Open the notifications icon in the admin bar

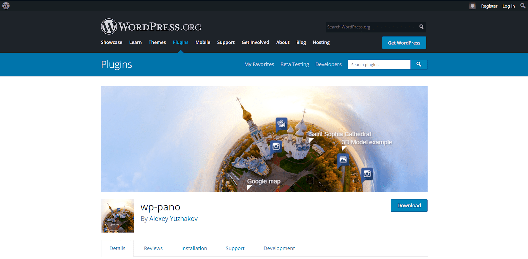pos(472,6)
